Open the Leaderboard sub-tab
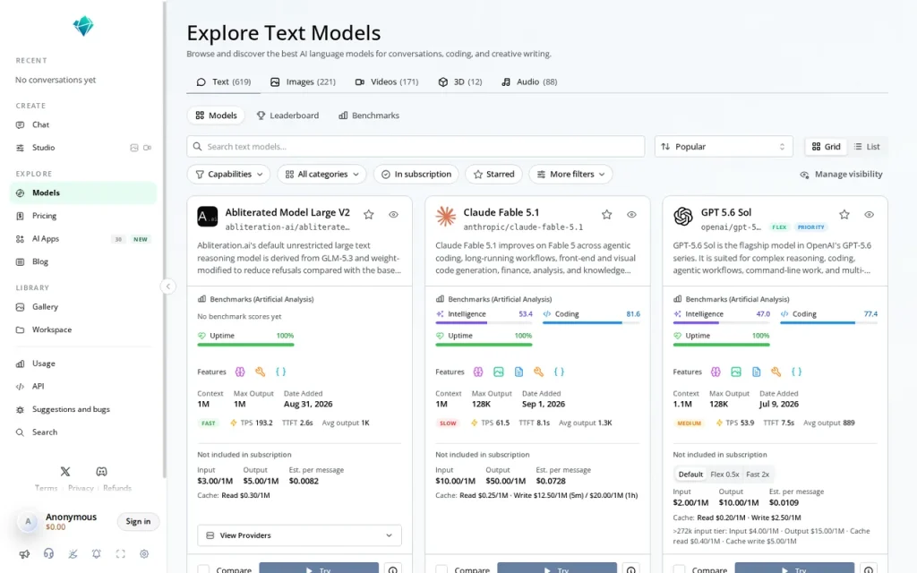917x573 pixels. coord(287,115)
